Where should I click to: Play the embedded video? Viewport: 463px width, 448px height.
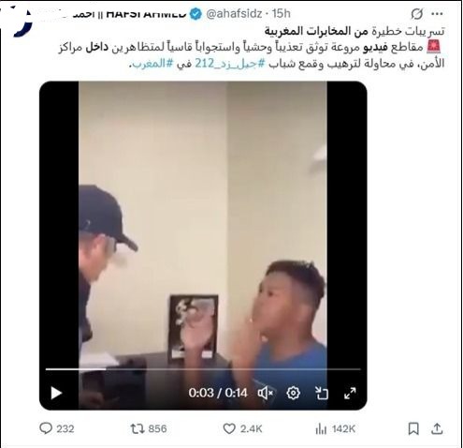point(56,393)
